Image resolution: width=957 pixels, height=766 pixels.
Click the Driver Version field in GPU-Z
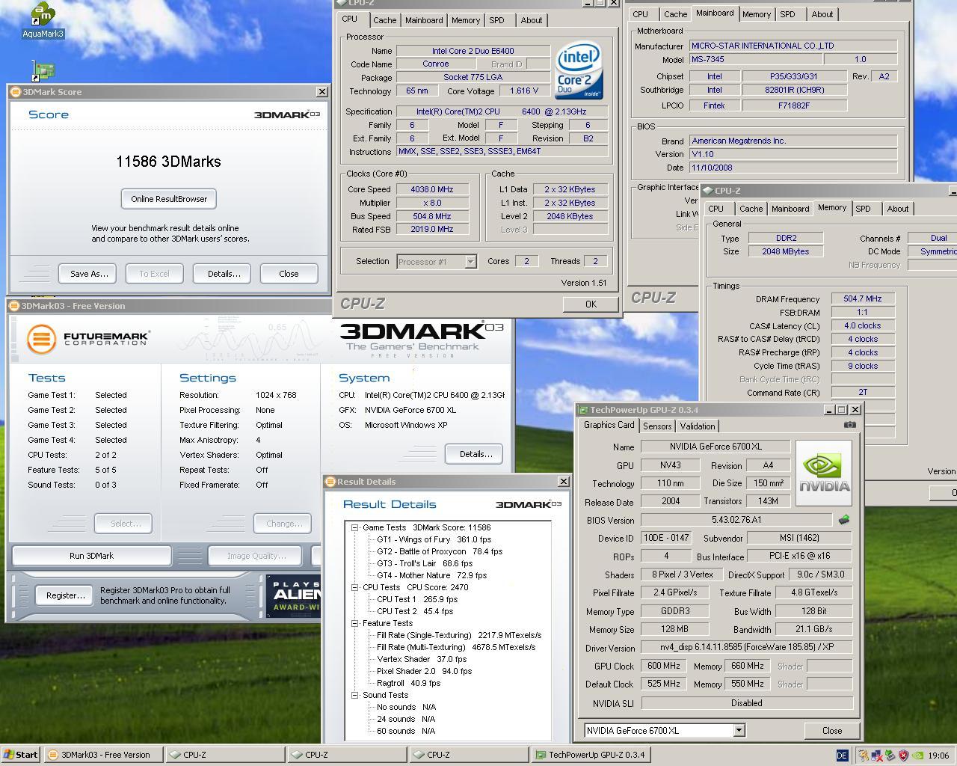click(x=747, y=649)
